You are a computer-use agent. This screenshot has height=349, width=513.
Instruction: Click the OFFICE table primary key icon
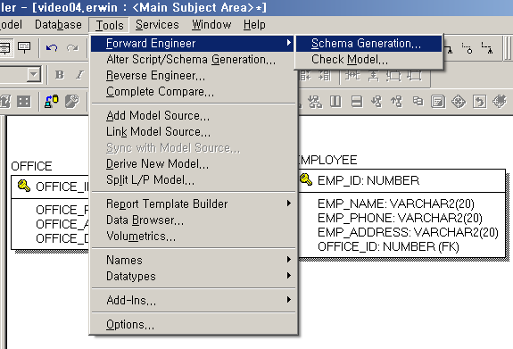click(24, 186)
